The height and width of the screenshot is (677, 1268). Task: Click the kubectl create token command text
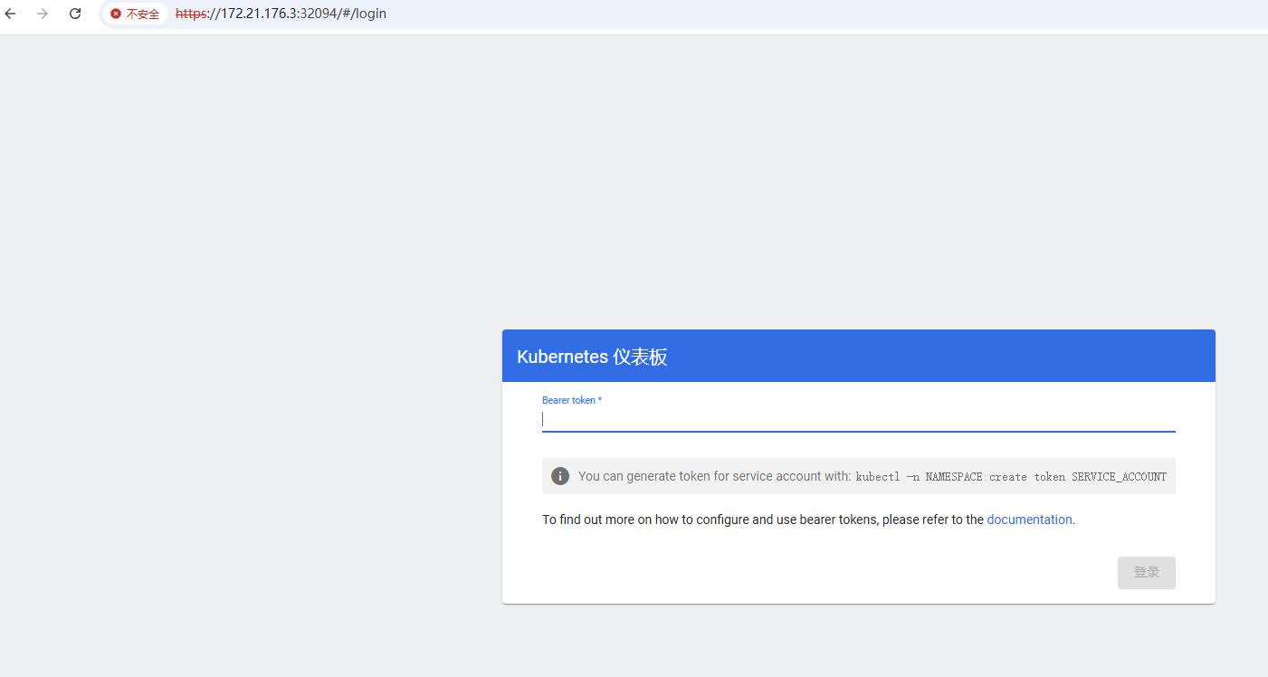point(1014,476)
